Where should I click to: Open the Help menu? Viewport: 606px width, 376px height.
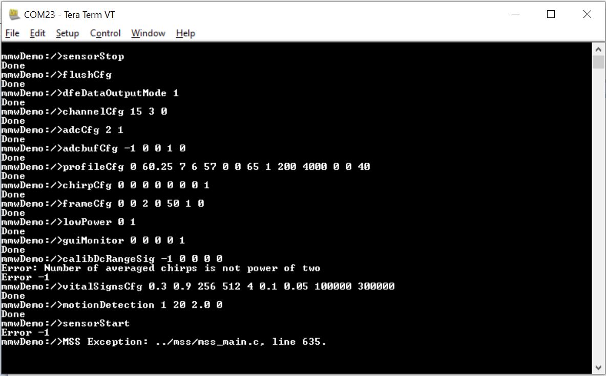185,33
